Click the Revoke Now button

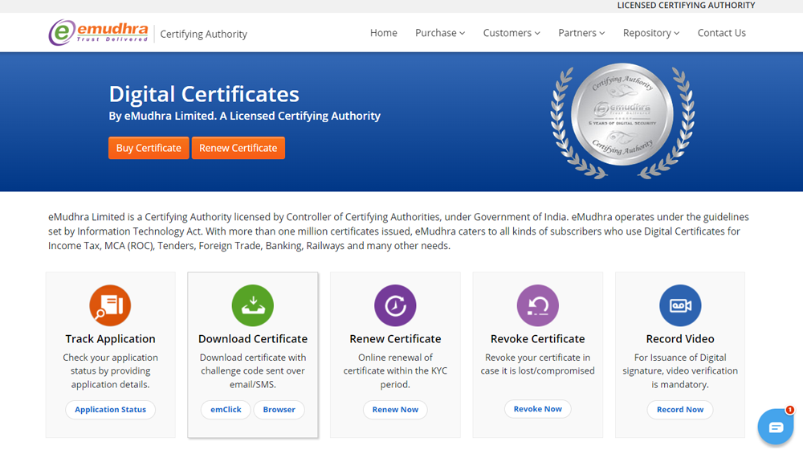coord(537,409)
